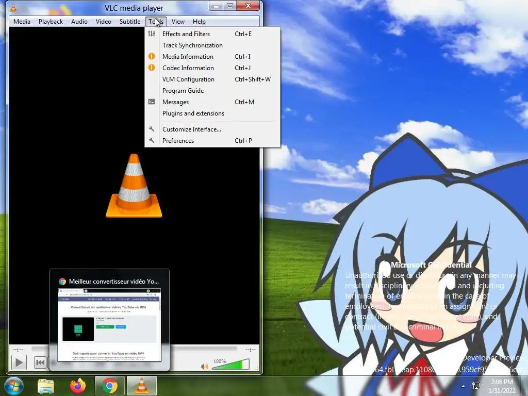Click the orange info icon beside Codec Information

pos(152,68)
